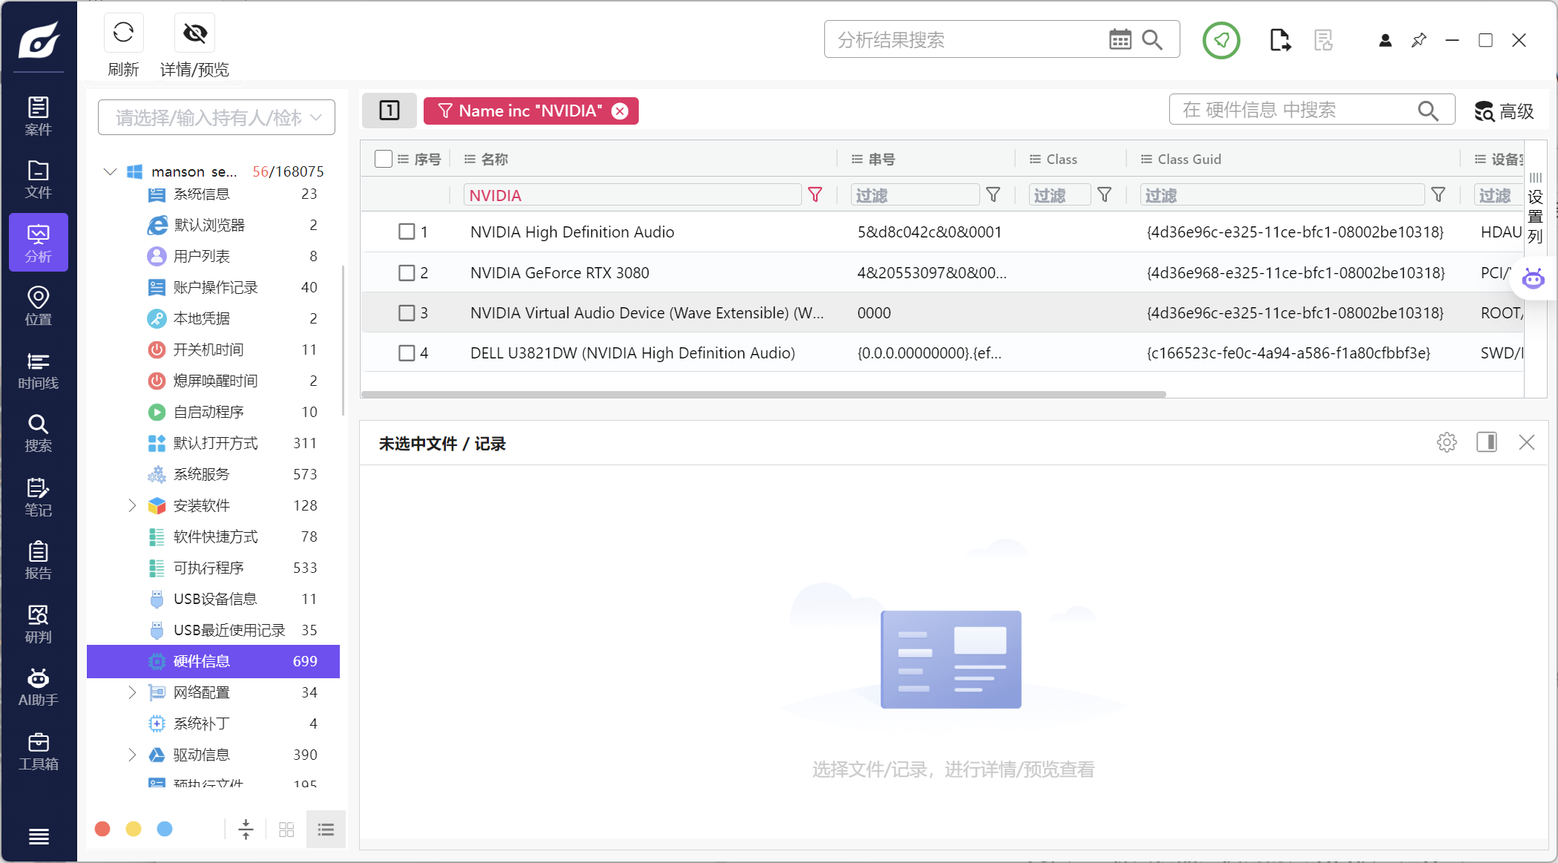
Task: Check the box for NVIDIA High Definition Audio row
Action: pyautogui.click(x=407, y=232)
